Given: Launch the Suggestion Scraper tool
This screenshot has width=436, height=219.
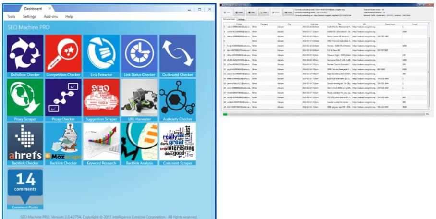Looking at the screenshot, I should pyautogui.click(x=101, y=100).
